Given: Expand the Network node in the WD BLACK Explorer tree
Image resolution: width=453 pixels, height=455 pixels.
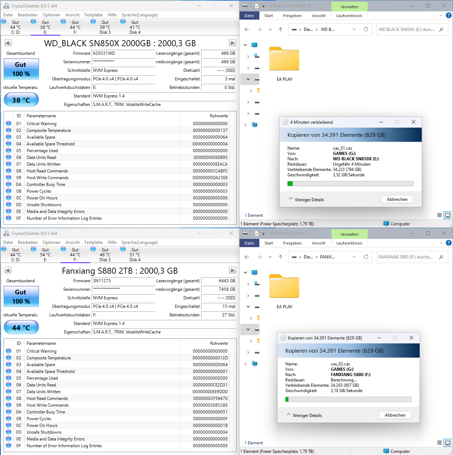Looking at the screenshot, I should (246, 125).
